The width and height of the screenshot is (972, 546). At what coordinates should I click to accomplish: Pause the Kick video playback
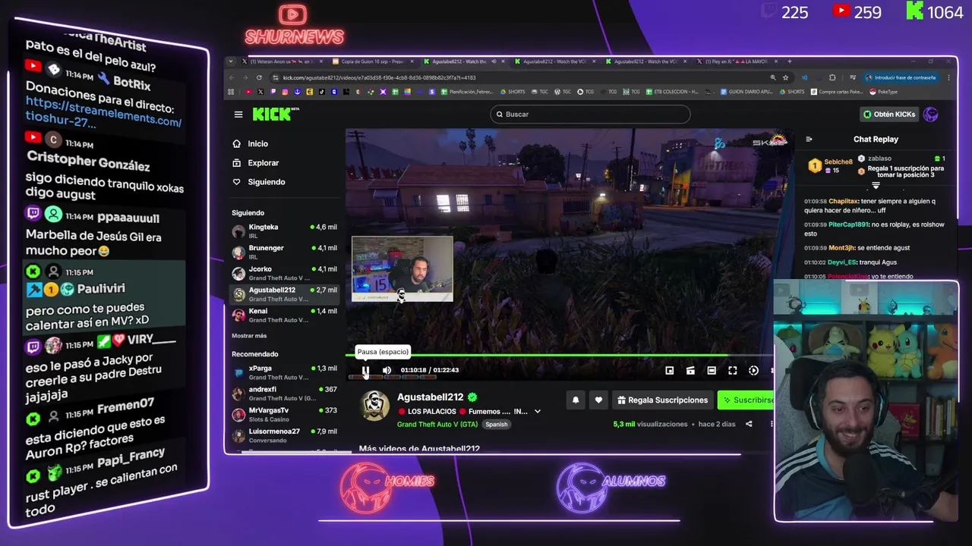(x=365, y=370)
